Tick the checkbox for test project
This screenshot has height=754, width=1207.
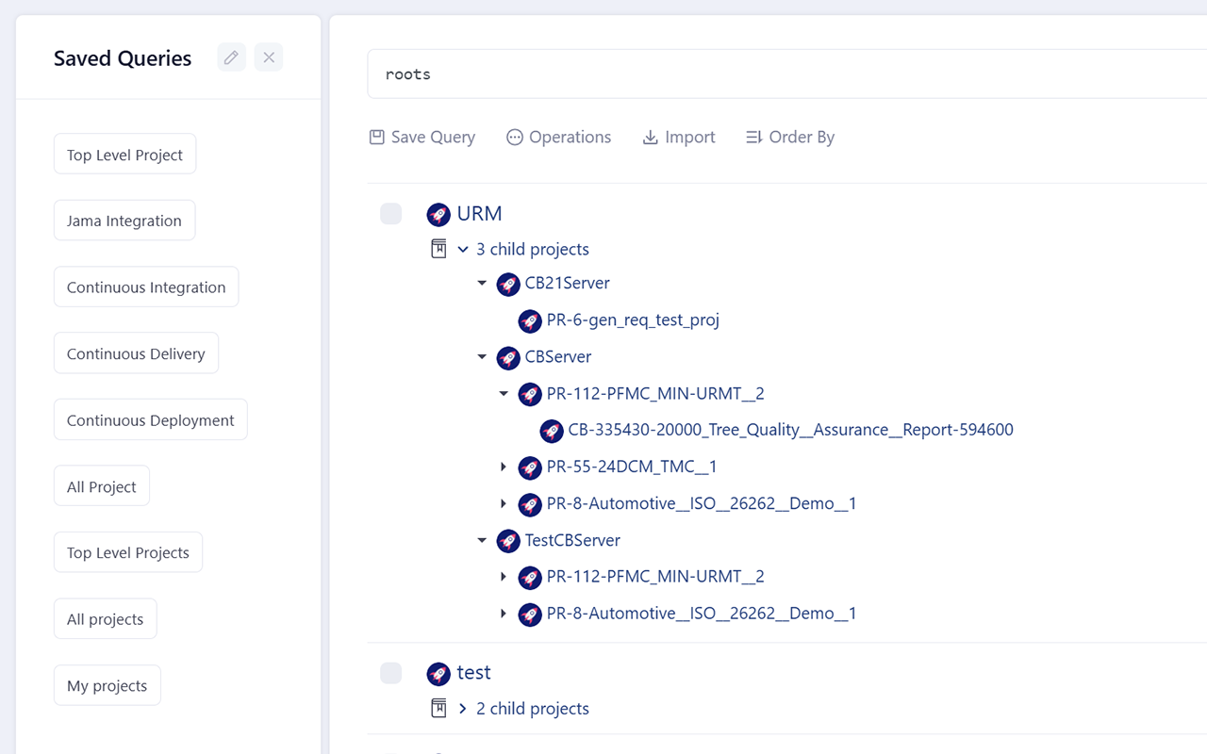click(x=391, y=673)
